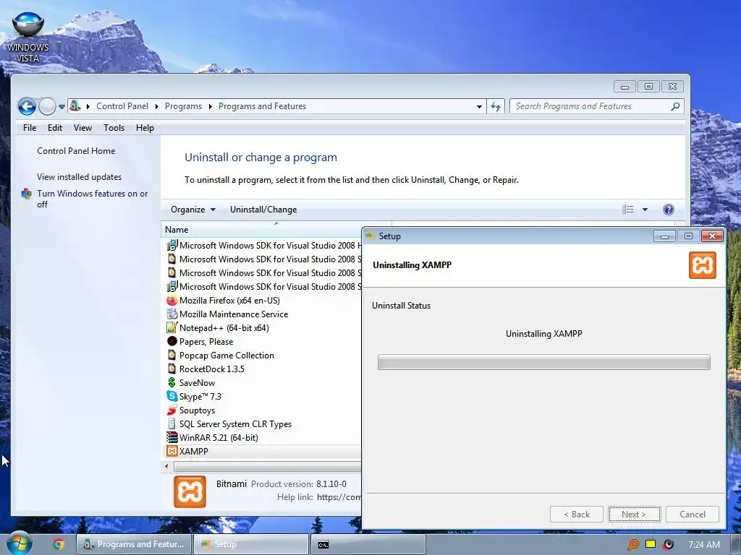The width and height of the screenshot is (741, 555).
Task: Click the red and black round tray icon
Action: 668,545
